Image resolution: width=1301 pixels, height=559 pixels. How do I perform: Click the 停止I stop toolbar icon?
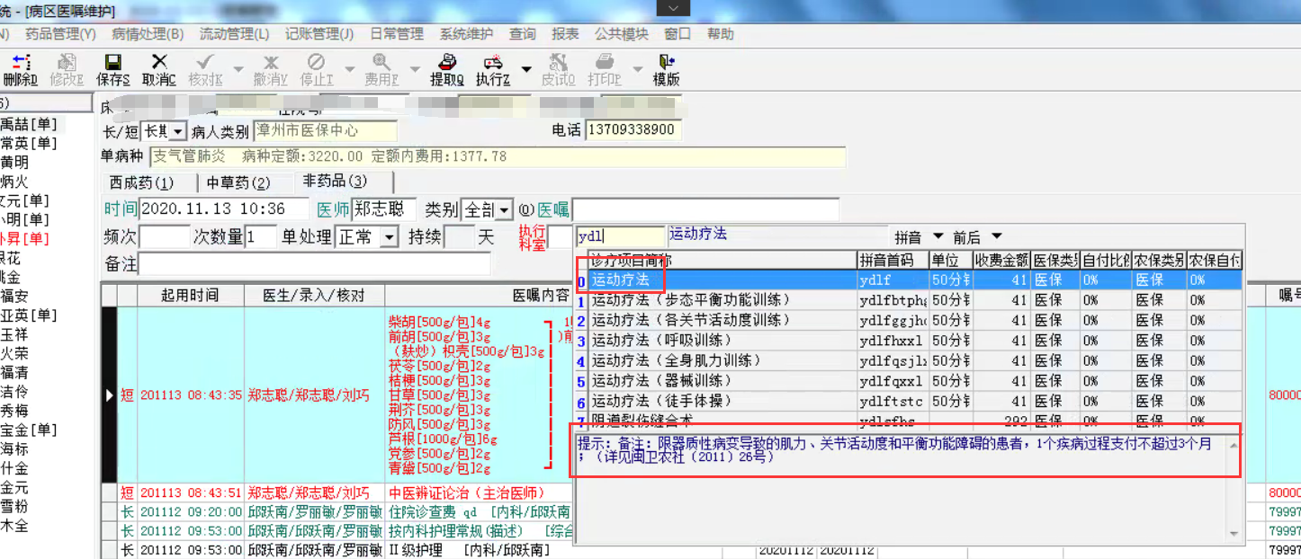(316, 68)
